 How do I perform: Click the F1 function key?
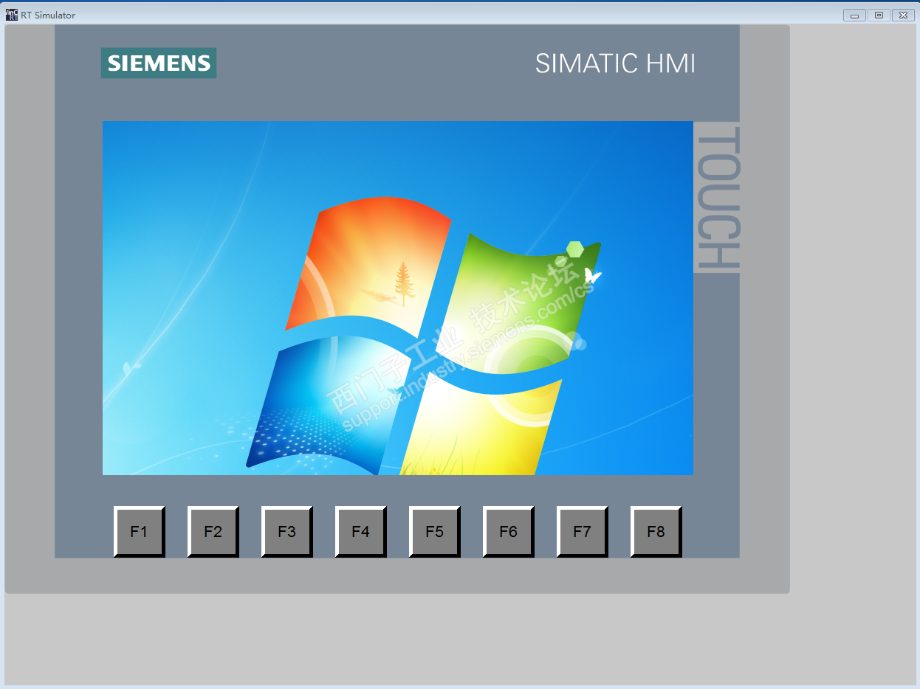tap(140, 531)
